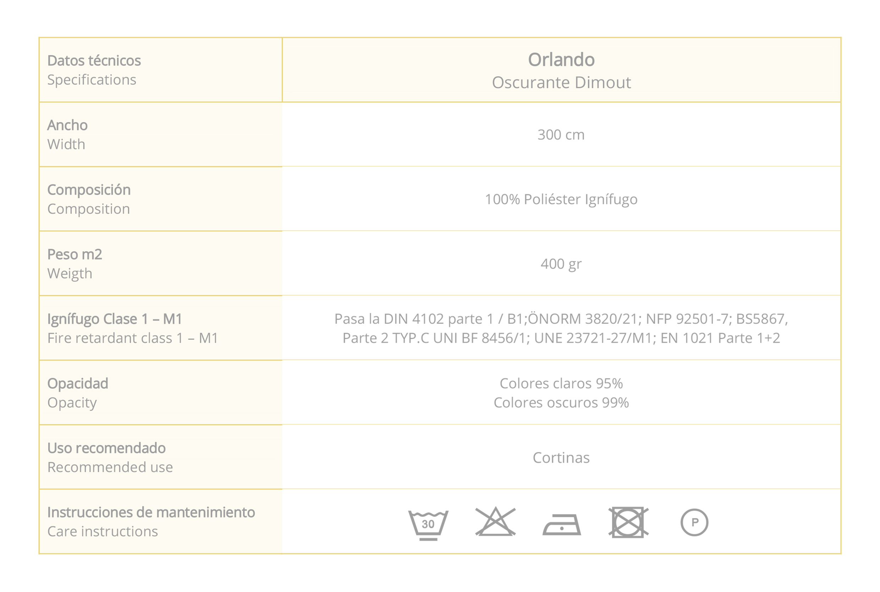Click the Colores claros 95% value

(x=561, y=383)
